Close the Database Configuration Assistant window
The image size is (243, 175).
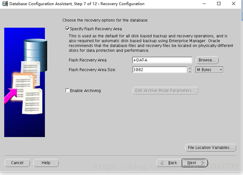coord(233,3)
